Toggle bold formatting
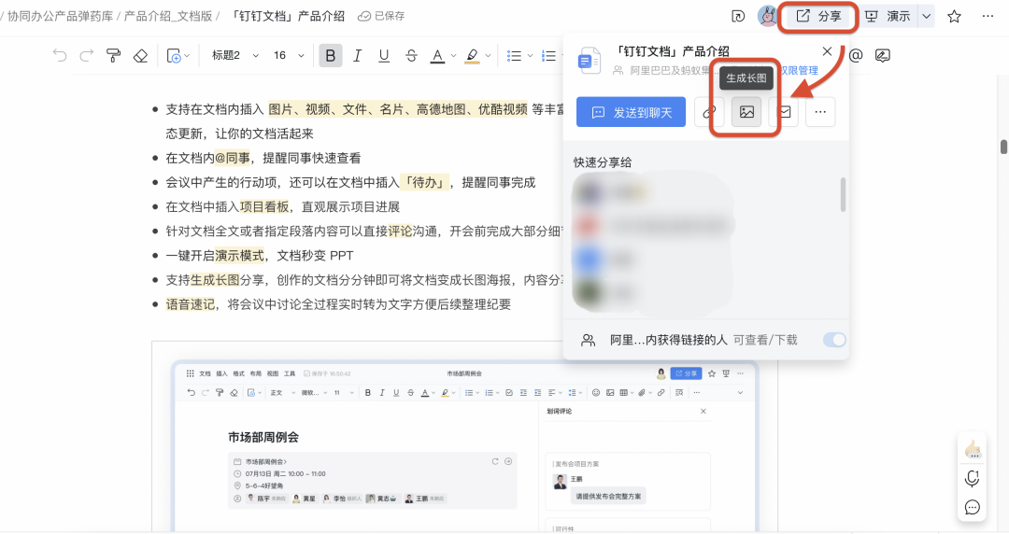The width and height of the screenshot is (1009, 534). coord(330,56)
